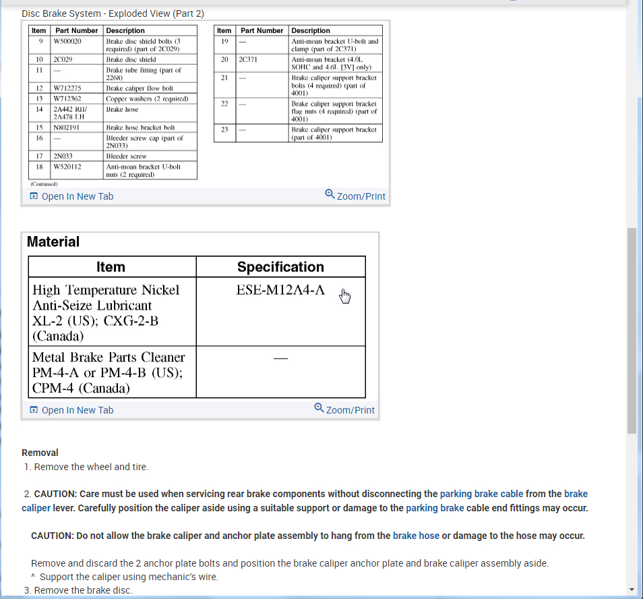Click the Removal section heading

pyautogui.click(x=40, y=453)
